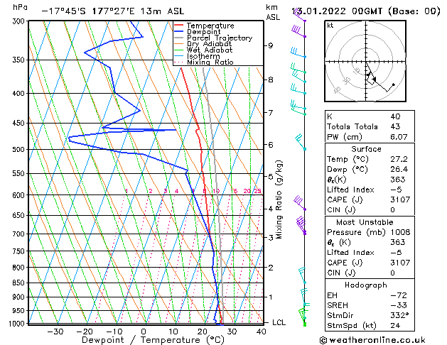Click the 300 hPa pressure axis label
This screenshot has height=345, width=447.
pyautogui.click(x=20, y=21)
